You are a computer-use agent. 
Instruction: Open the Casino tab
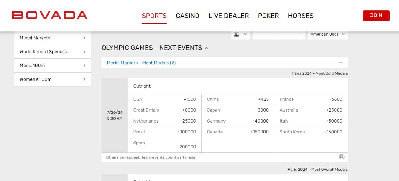(188, 16)
